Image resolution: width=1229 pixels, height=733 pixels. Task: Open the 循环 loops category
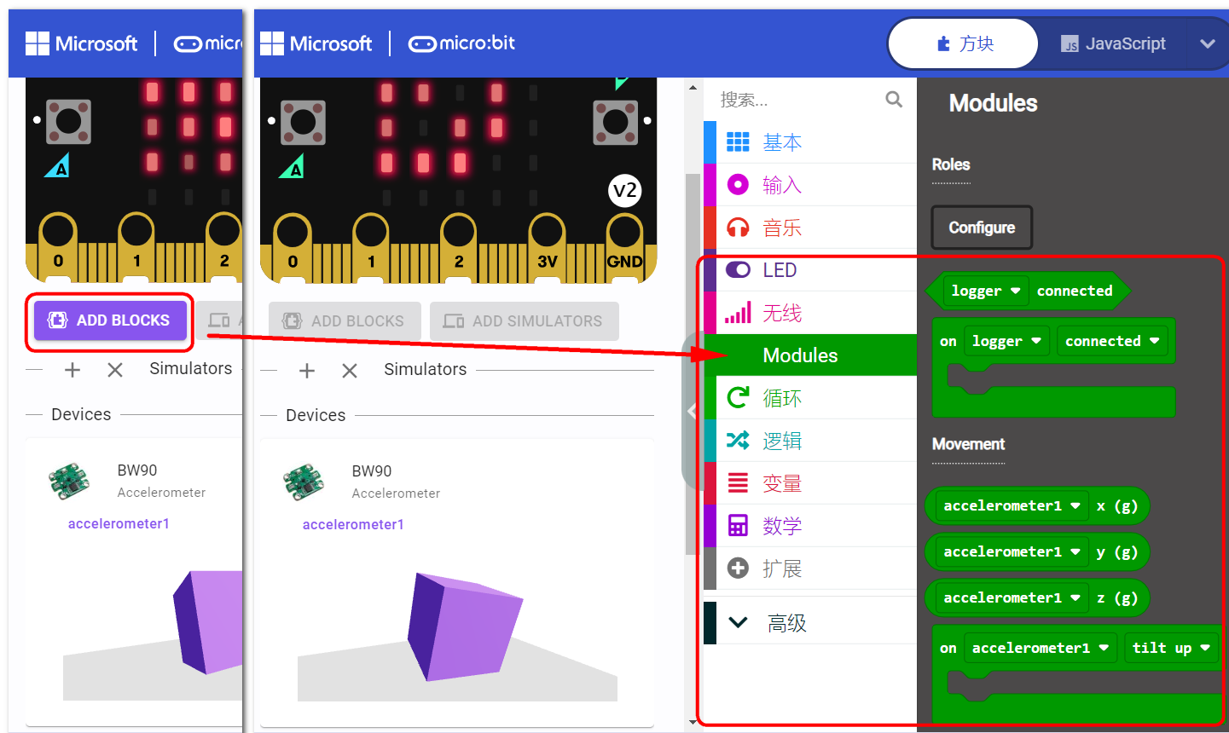coord(781,398)
